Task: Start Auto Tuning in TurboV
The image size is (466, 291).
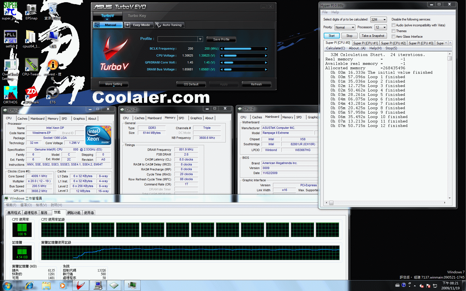Action: coord(169,25)
